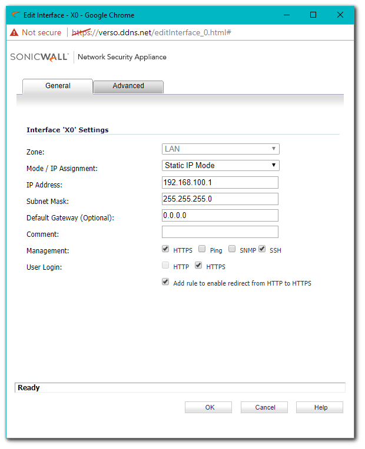The height and width of the screenshot is (449, 365).
Task: Click the Cancel button
Action: [x=265, y=407]
